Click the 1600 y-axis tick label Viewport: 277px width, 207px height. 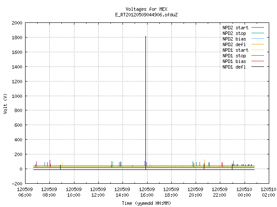(x=17, y=52)
